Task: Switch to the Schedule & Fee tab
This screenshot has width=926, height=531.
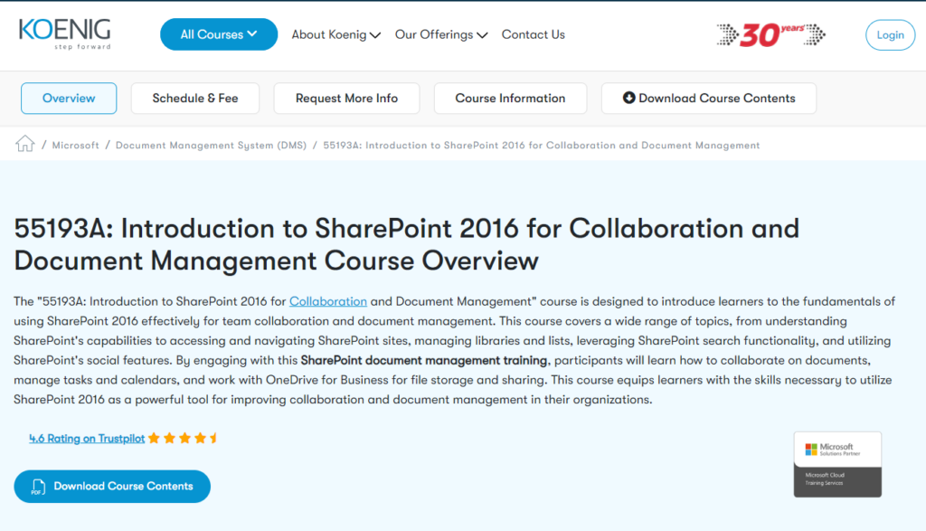Action: coord(195,98)
